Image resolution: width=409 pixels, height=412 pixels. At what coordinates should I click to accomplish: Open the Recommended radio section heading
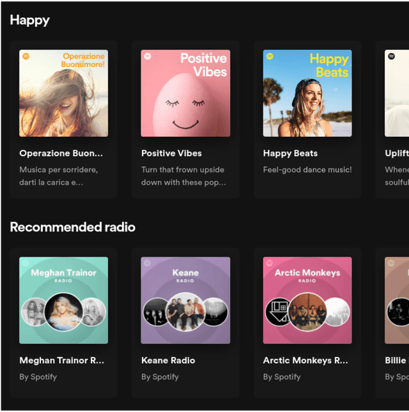(72, 227)
